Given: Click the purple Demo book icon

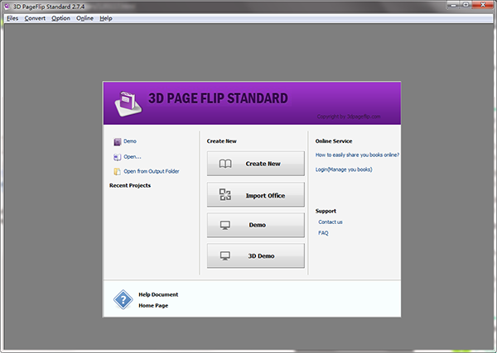Looking at the screenshot, I should coord(118,141).
